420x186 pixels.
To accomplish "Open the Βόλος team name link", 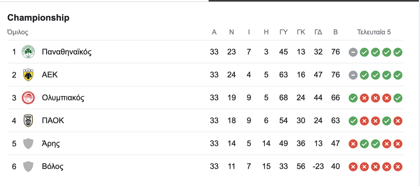I will [x=52, y=166].
